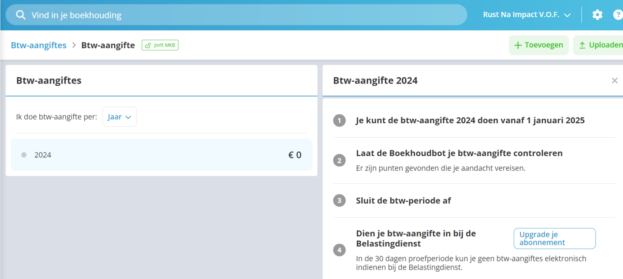Click the Jortt MKB subscription badge

160,45
